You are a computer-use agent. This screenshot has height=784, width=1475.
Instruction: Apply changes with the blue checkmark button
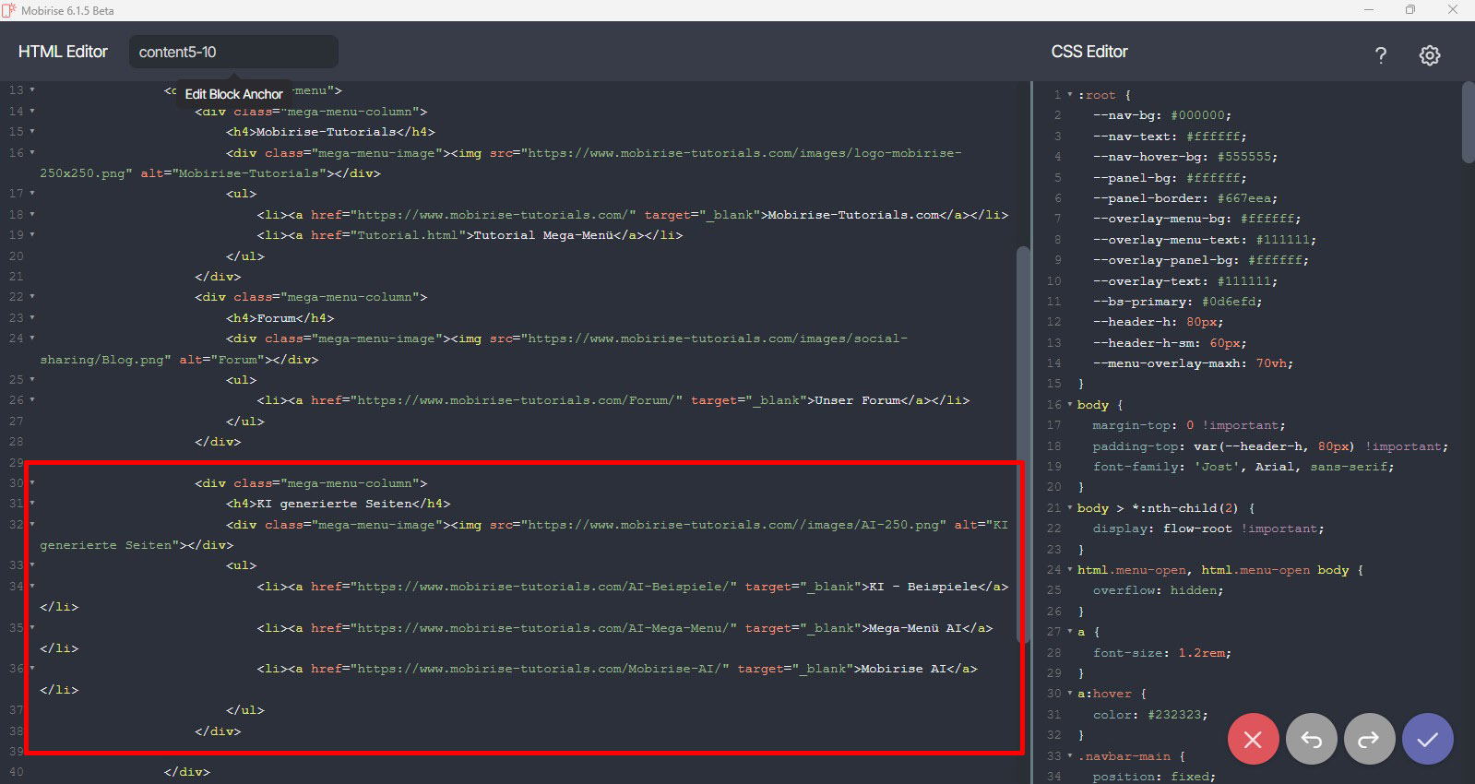click(1427, 739)
